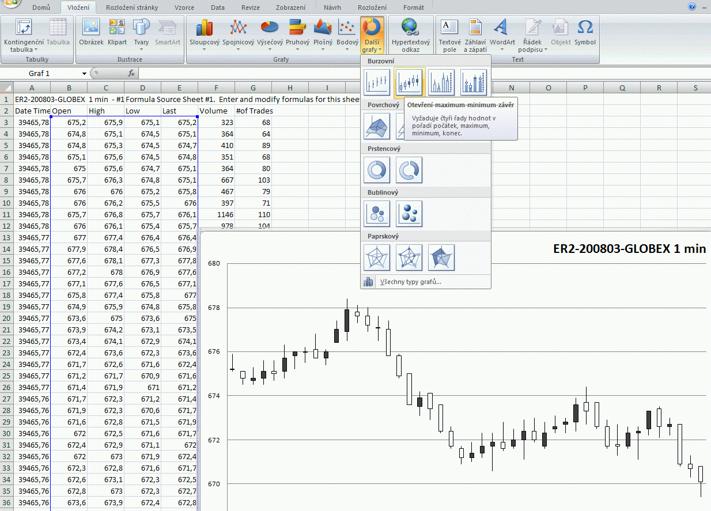
Task: Open the Name Box dropdown arrow
Action: 84,73
